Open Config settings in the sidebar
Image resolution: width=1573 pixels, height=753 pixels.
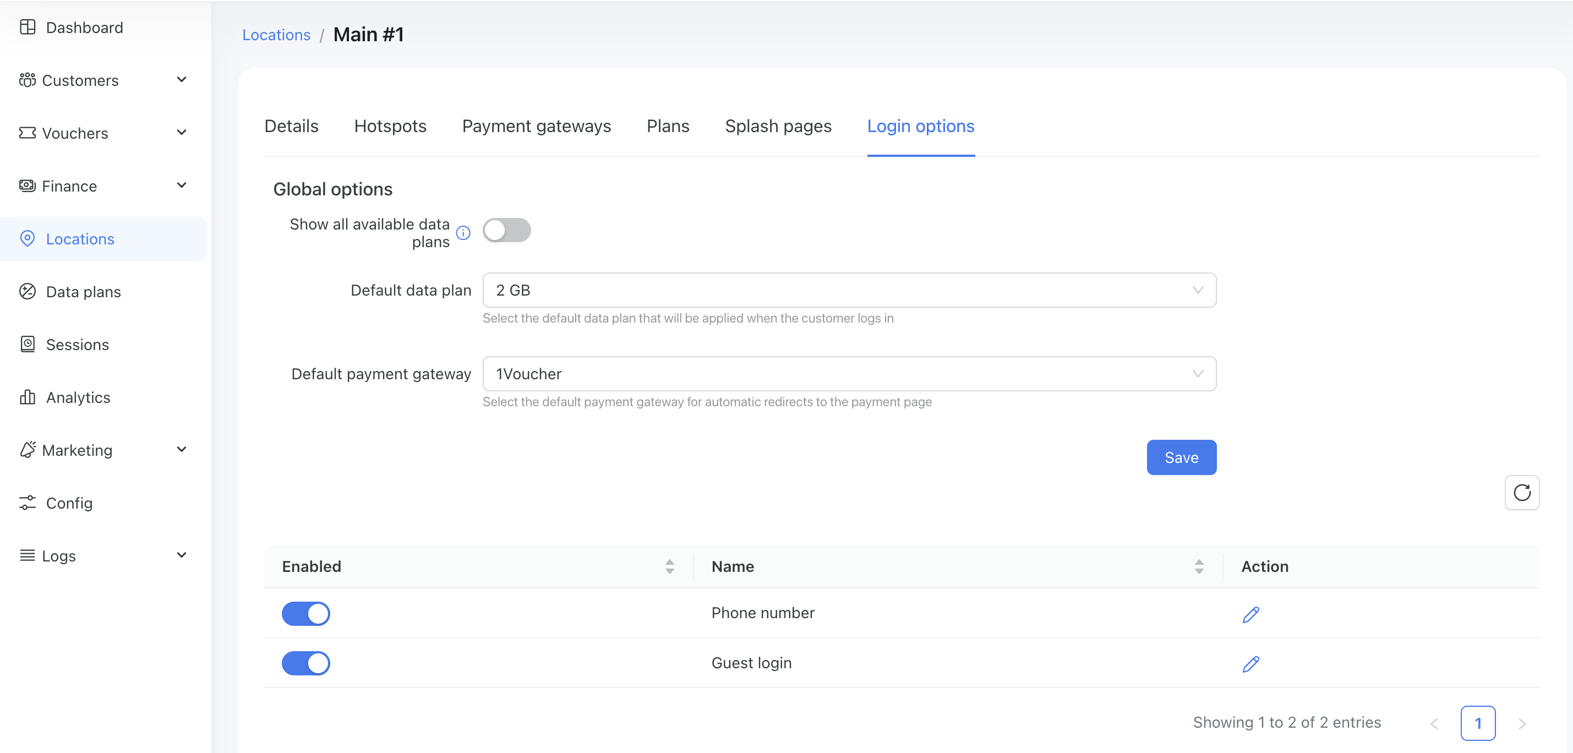coord(69,503)
